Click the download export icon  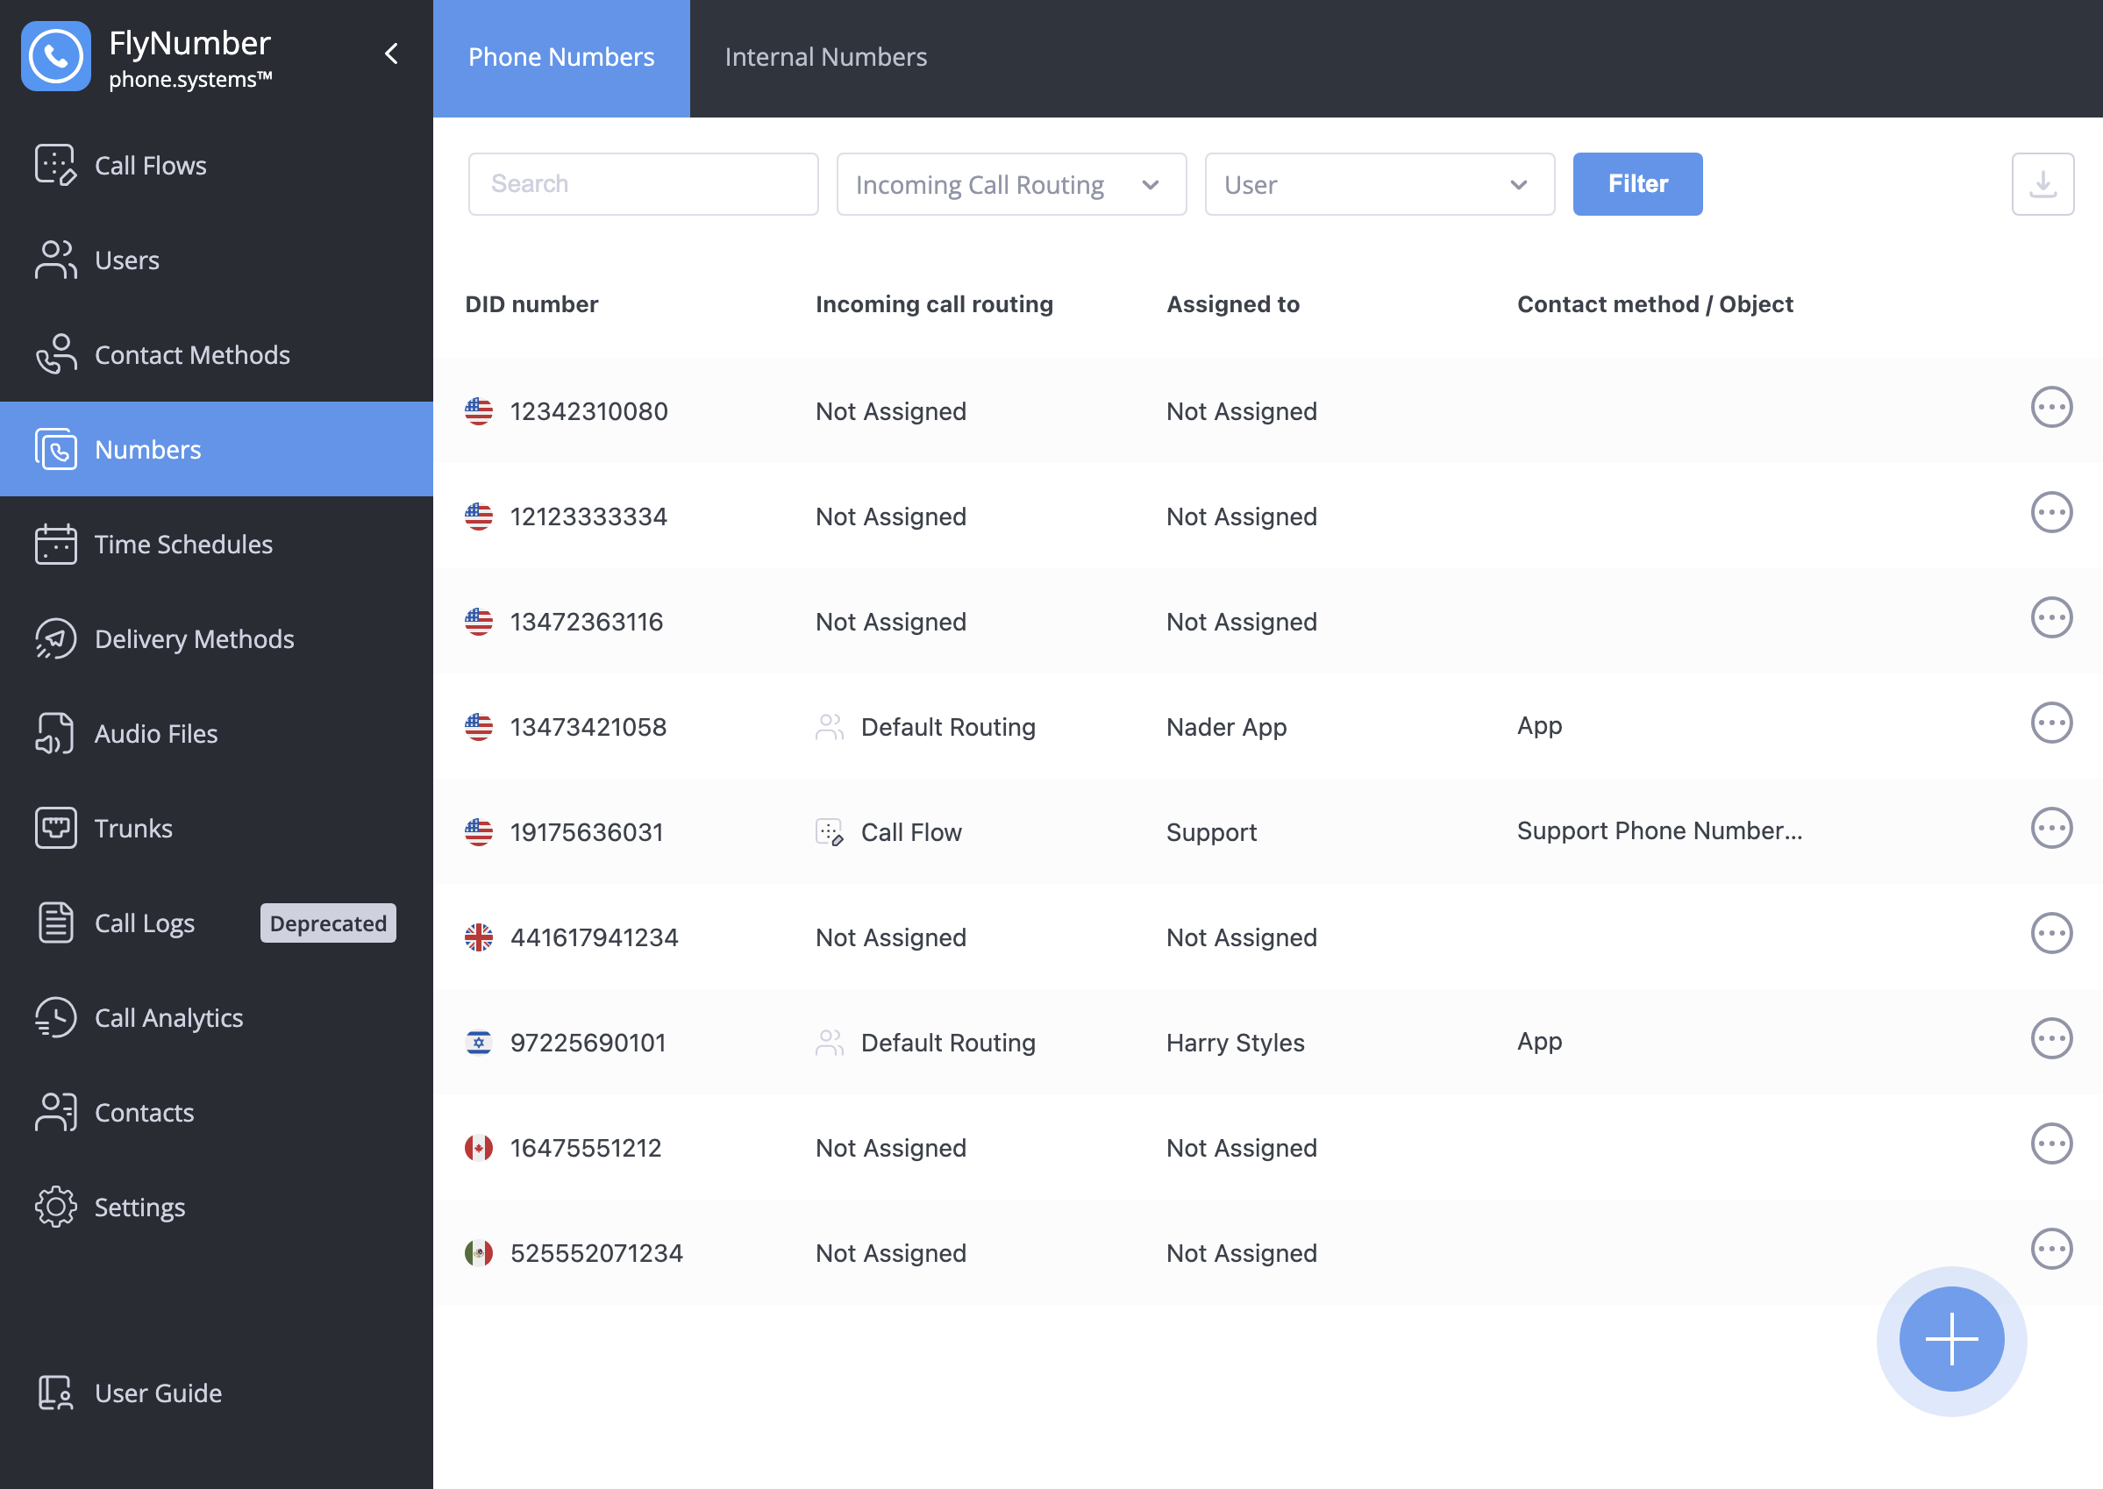pyautogui.click(x=2043, y=182)
